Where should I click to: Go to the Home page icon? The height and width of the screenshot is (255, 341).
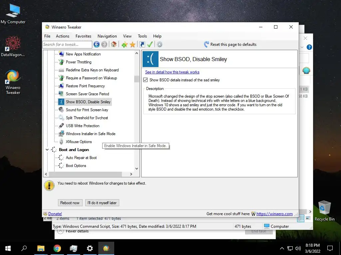point(114,44)
